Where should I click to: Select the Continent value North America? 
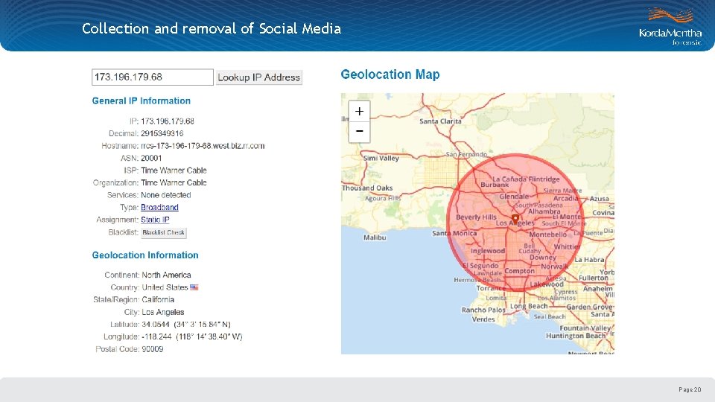click(x=166, y=275)
